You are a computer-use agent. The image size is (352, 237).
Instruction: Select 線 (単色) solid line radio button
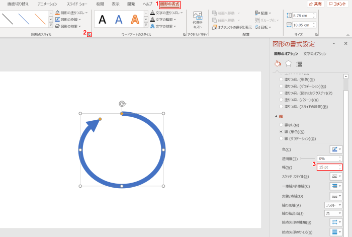[281, 132]
